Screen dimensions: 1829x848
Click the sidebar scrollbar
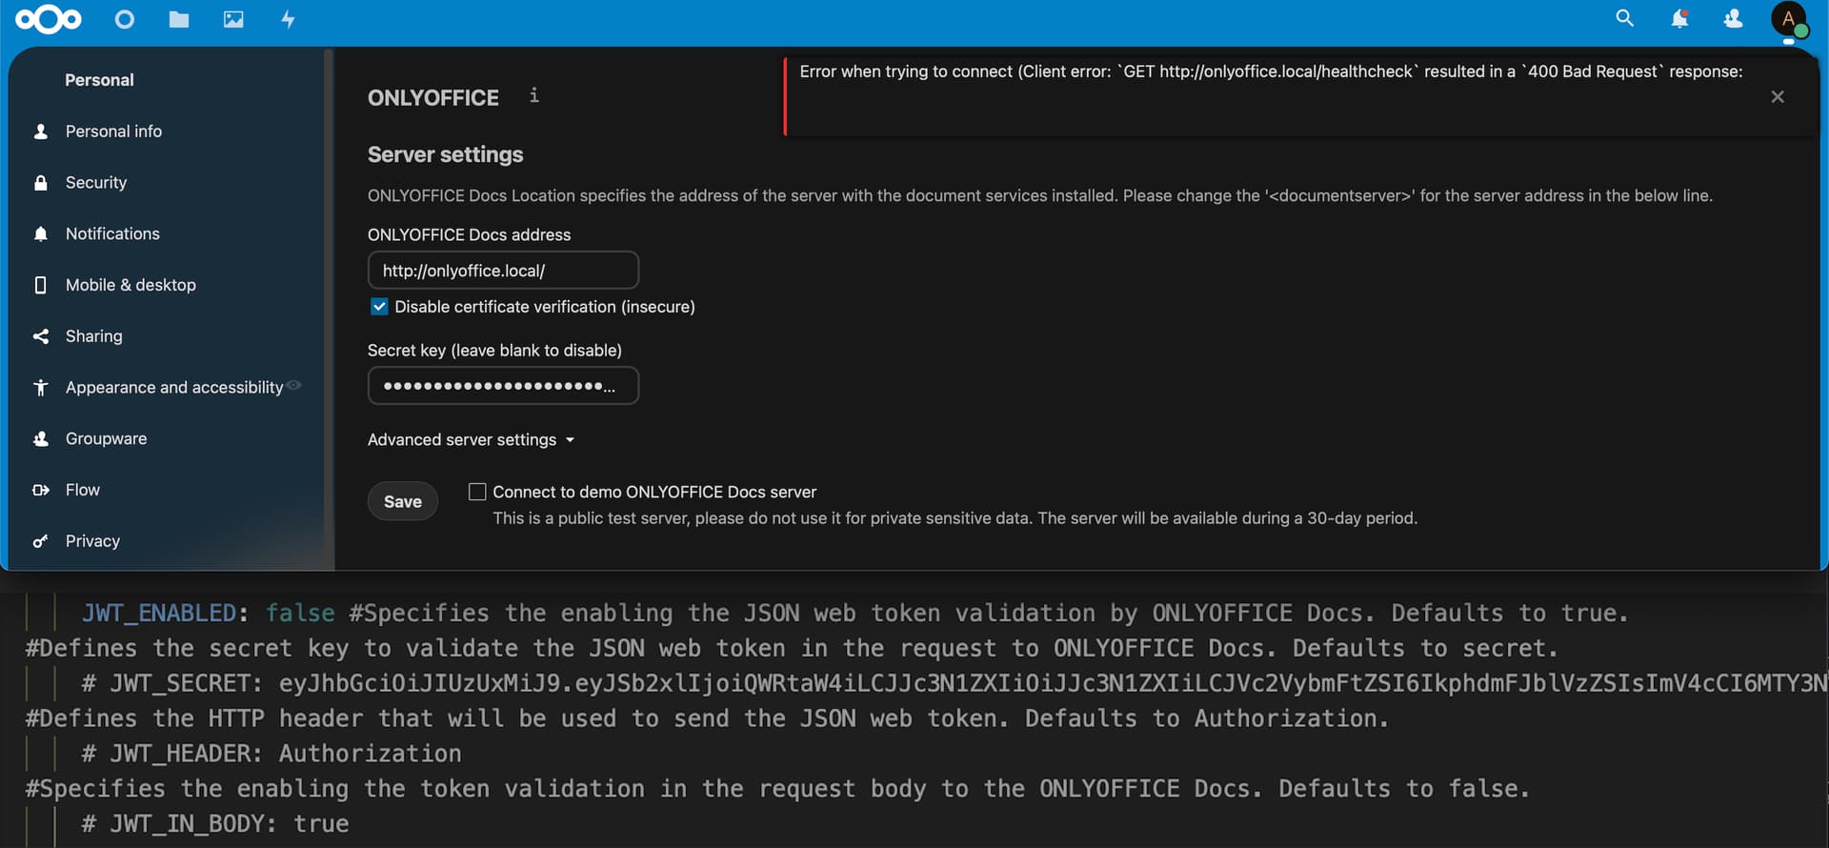[329, 310]
